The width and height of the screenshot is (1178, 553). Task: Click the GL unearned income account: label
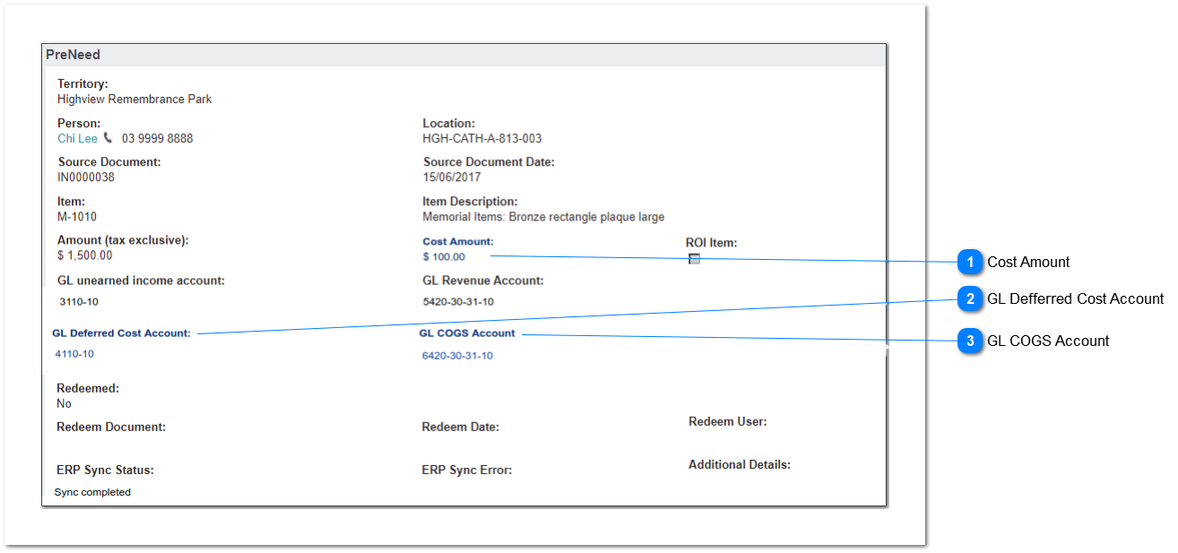142,281
